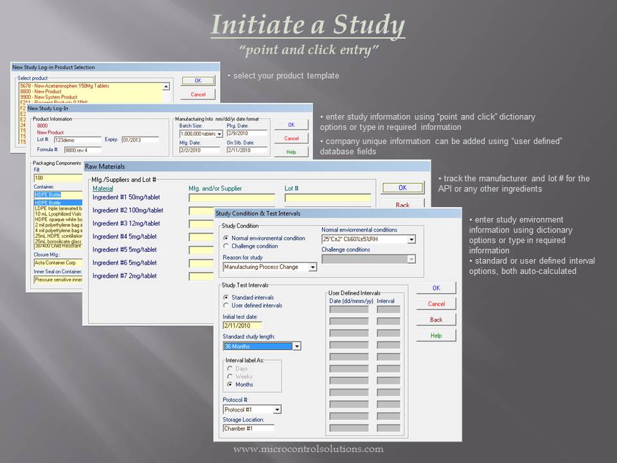Viewport: 617px width, 463px height.
Task: Click Back on the Raw Materials dialog
Action: (404, 204)
